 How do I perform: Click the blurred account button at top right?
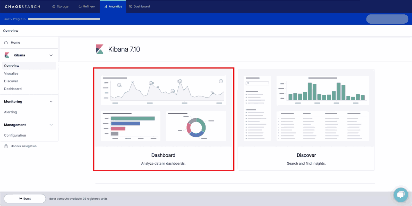tap(387, 19)
